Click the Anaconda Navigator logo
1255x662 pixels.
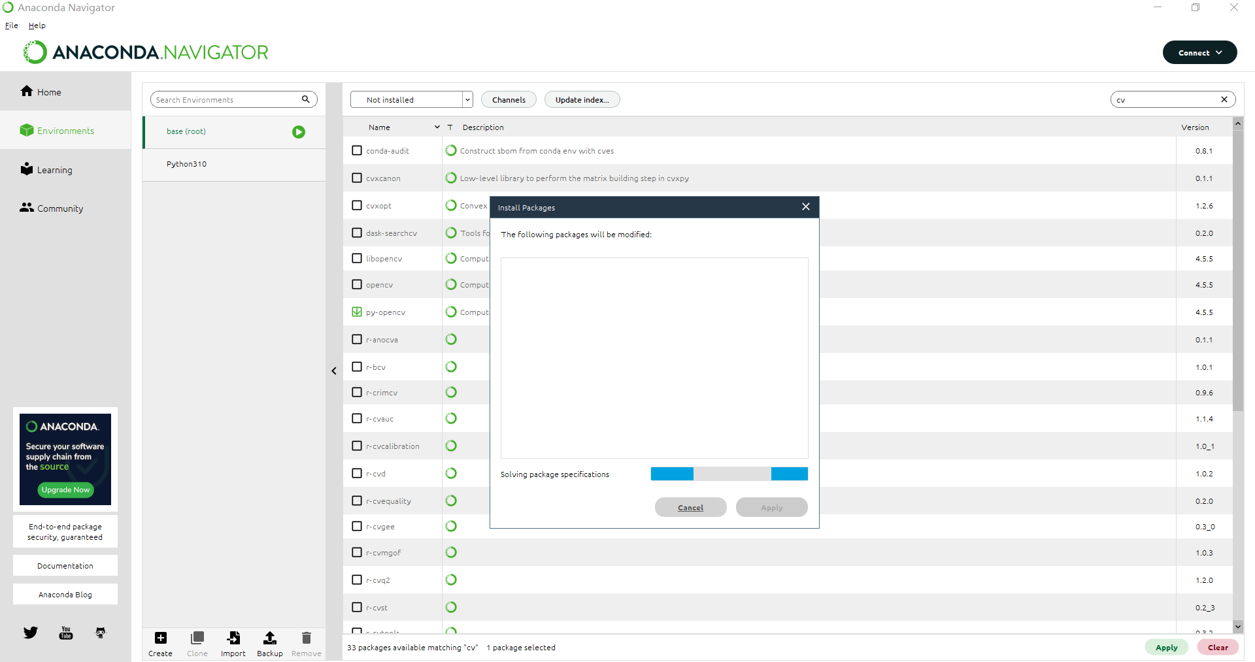(x=146, y=52)
